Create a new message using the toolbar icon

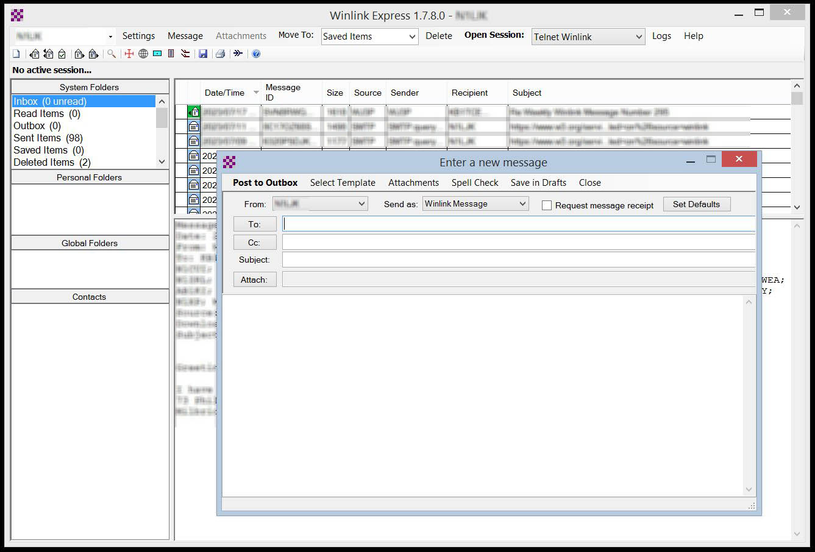(x=16, y=54)
